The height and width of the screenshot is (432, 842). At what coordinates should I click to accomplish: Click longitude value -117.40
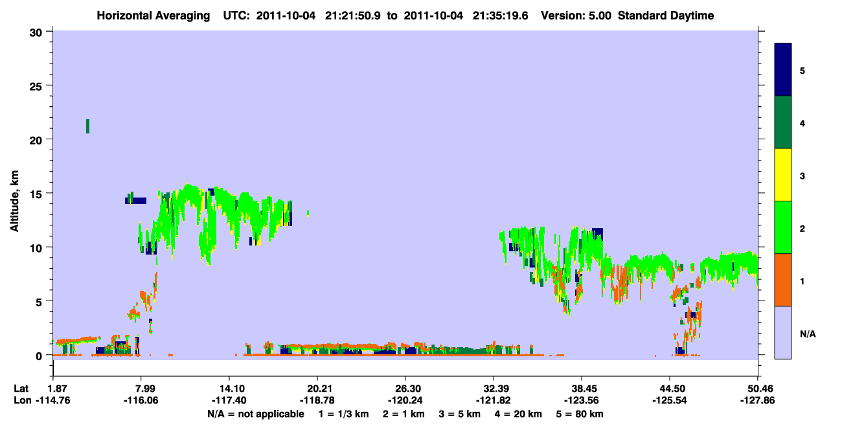tap(229, 401)
